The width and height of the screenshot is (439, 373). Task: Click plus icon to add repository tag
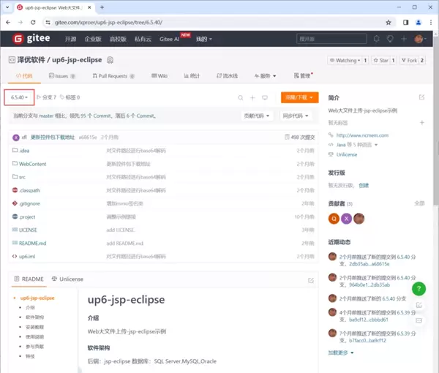pyautogui.click(x=421, y=123)
